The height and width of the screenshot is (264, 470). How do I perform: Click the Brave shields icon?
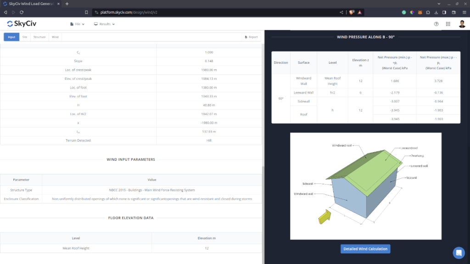[351, 12]
